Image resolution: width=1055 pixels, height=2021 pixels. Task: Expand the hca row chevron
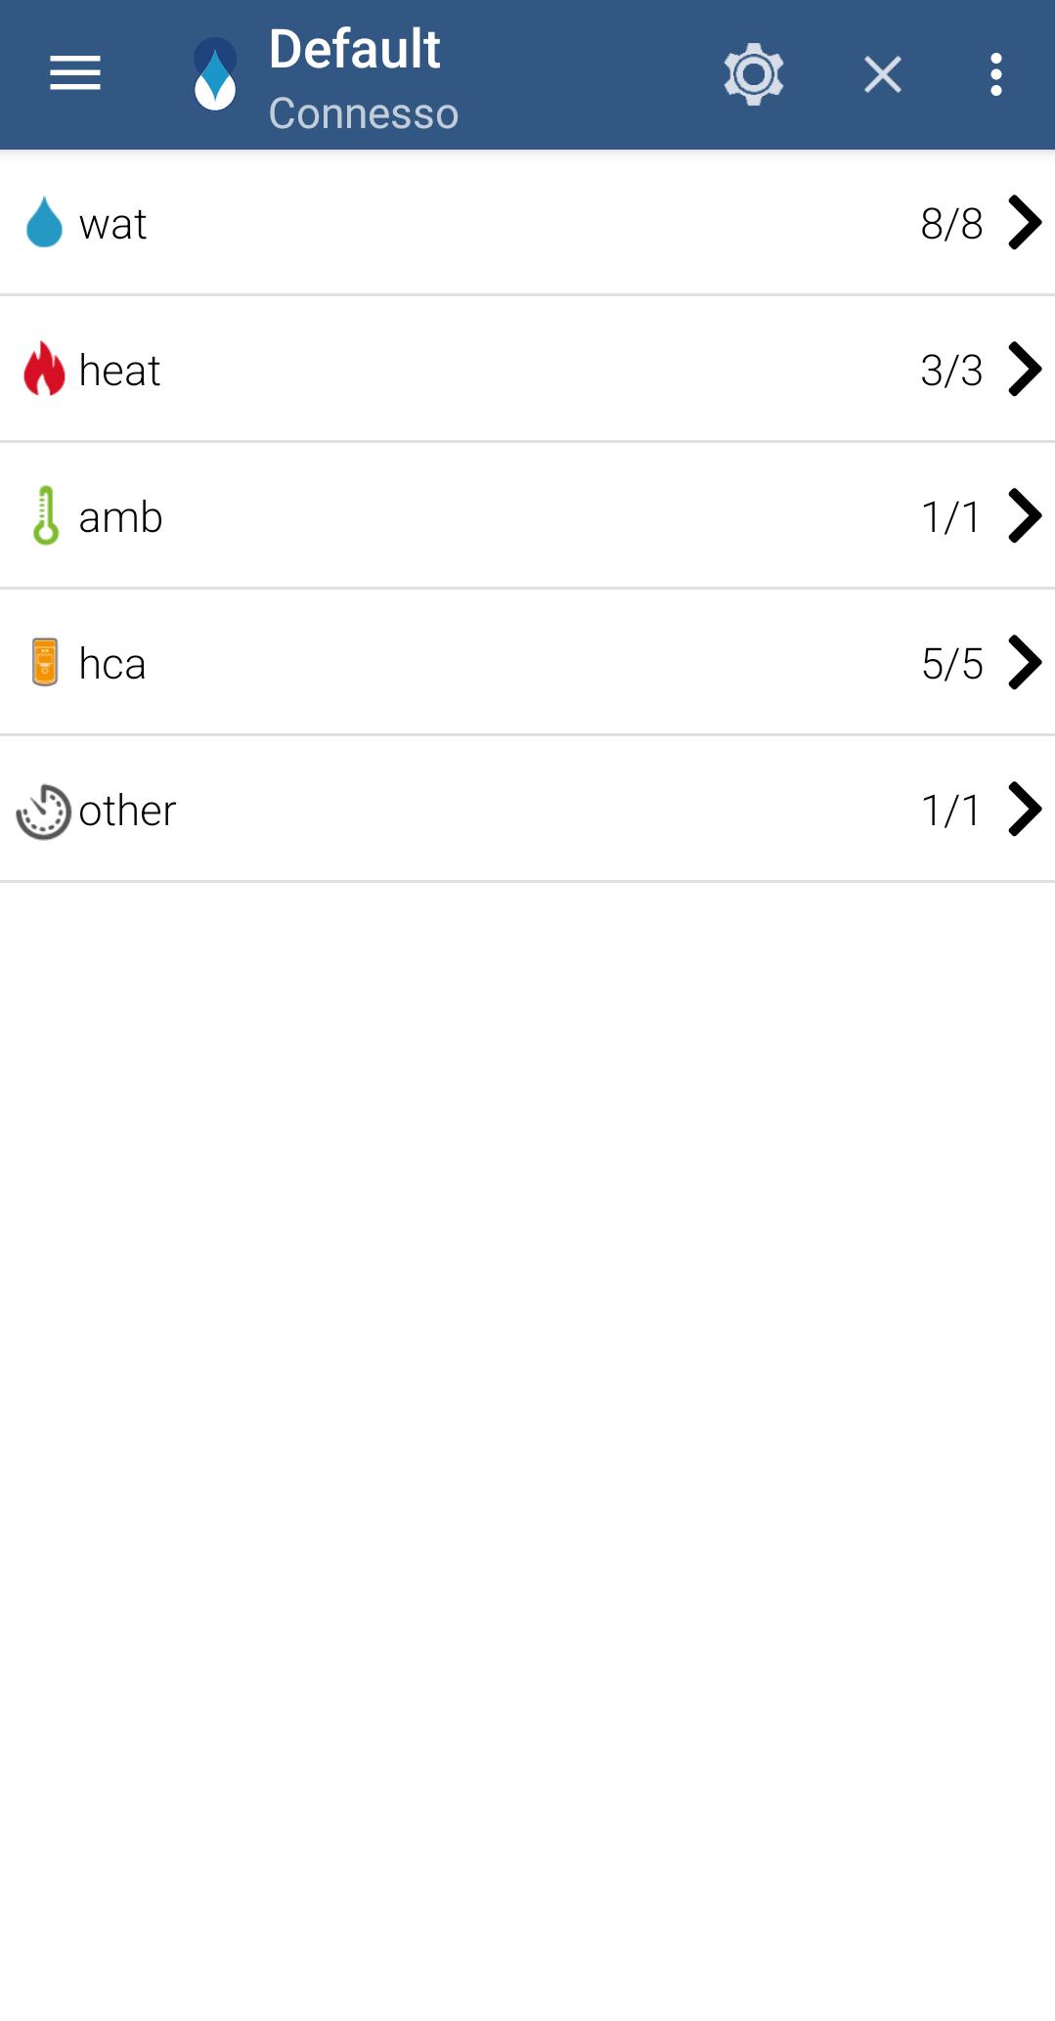[x=1024, y=663]
